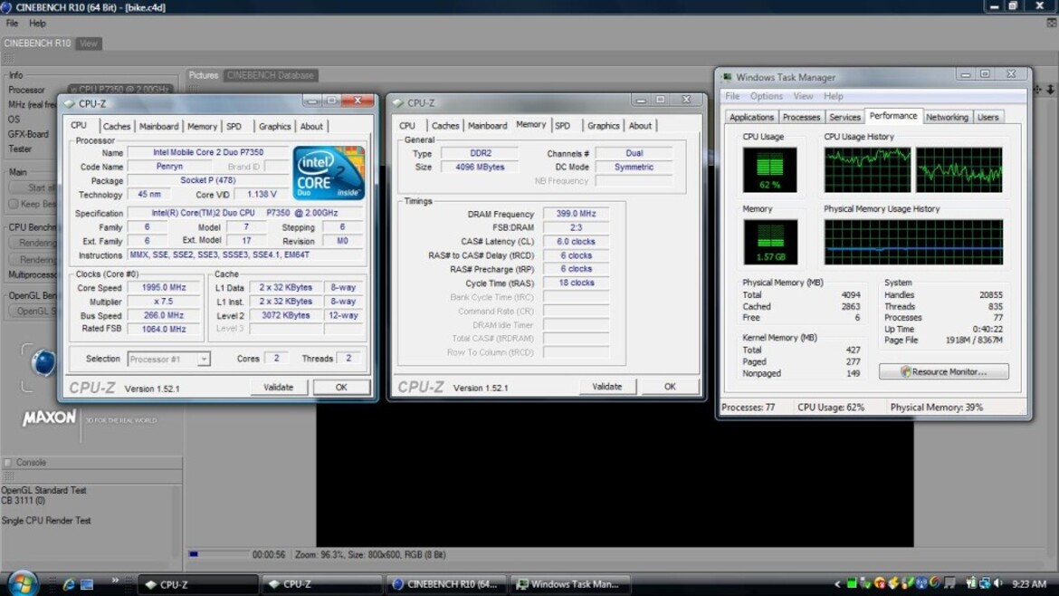Open Resource Monitor from Task Manager
The image size is (1059, 596).
click(943, 371)
